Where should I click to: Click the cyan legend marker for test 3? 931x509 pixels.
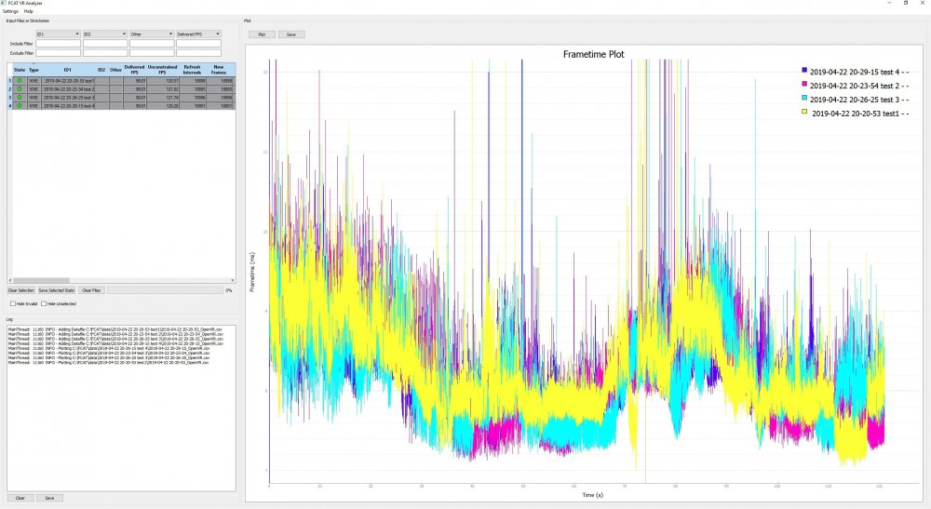pyautogui.click(x=804, y=98)
